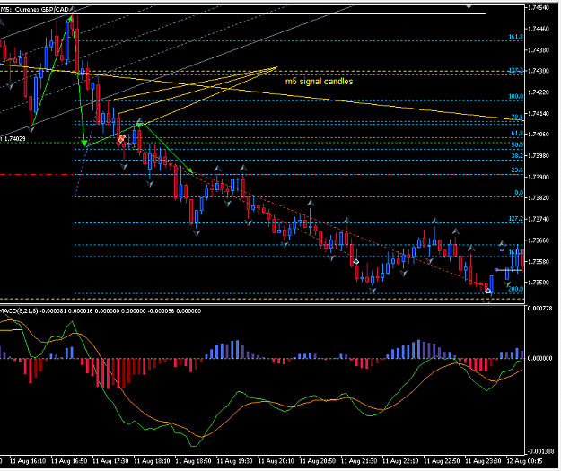
Task: Click the 1.73500 price axis value
Action: (x=539, y=283)
